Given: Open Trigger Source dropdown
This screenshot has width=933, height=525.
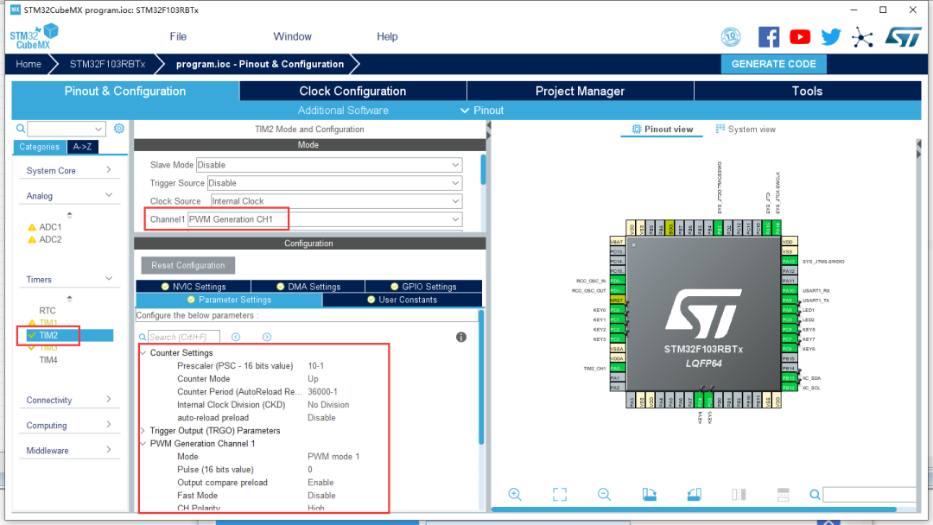Looking at the screenshot, I should pyautogui.click(x=334, y=183).
